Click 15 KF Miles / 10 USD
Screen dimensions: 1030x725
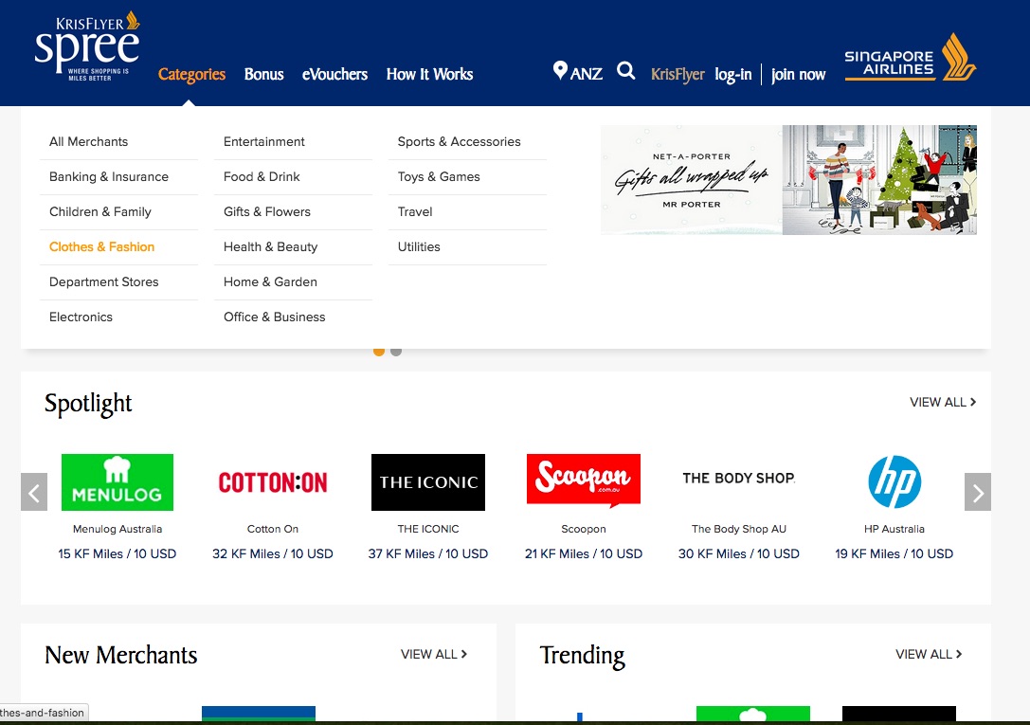pos(117,554)
